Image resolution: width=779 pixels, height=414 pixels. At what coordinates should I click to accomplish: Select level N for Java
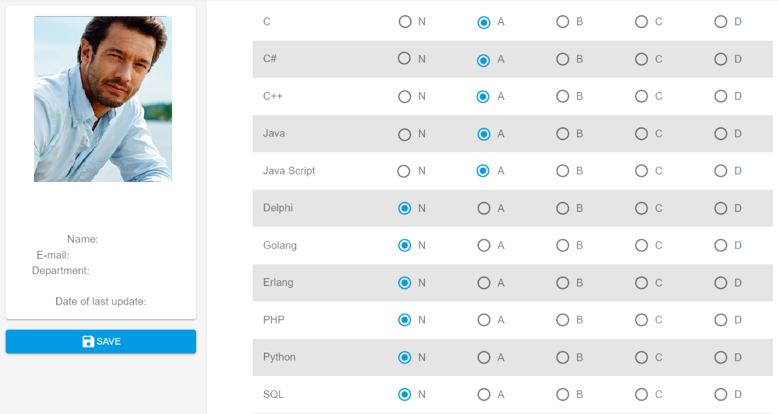coord(404,134)
